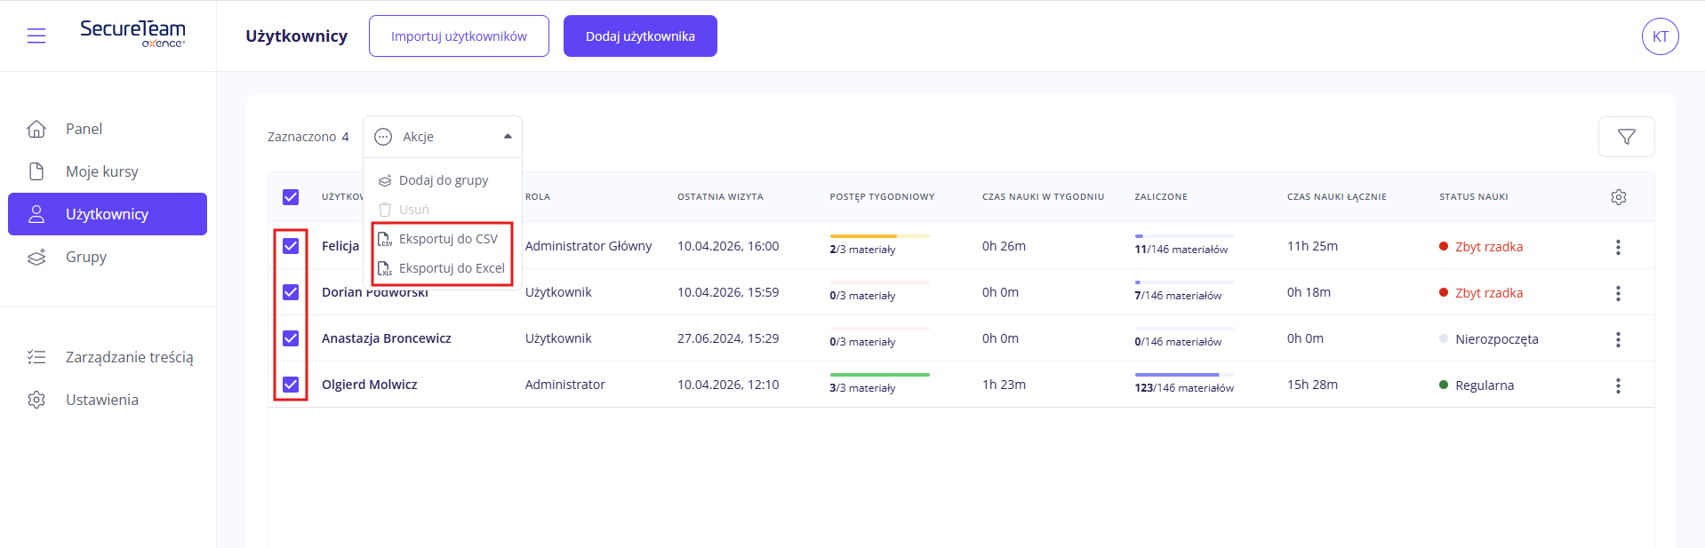Sort by Ostatnia wizyta column header
Screen dimensions: 1705x548
[x=720, y=197]
